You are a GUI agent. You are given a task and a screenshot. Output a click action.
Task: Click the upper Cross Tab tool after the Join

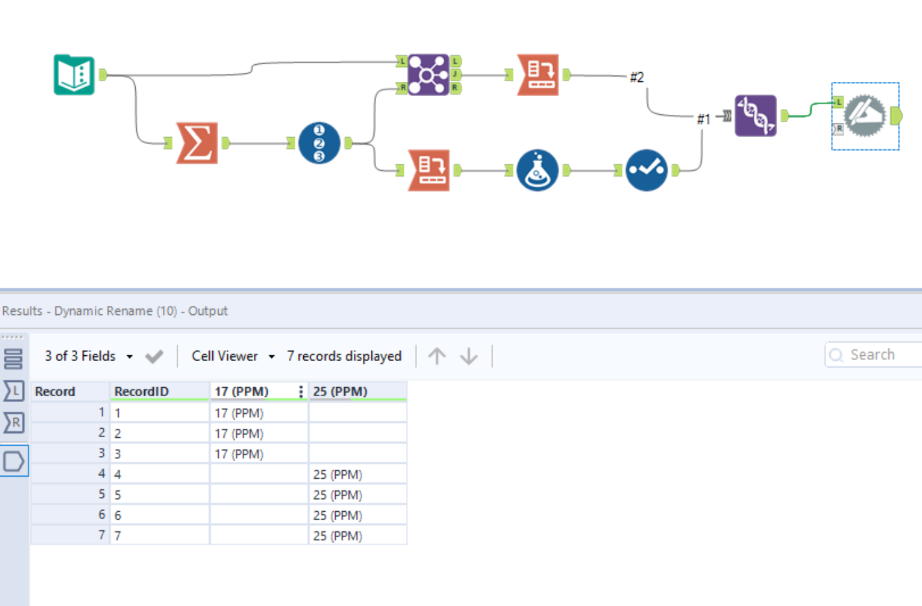coord(538,75)
